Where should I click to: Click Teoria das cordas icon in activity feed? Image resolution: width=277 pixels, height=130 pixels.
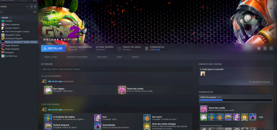pos(122,90)
